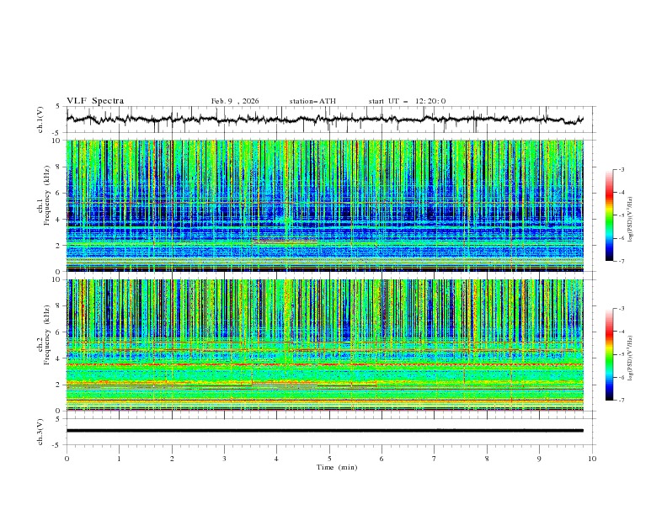The width and height of the screenshot is (667, 515).
Task: Click the ch.3(V) axis label at bottom left
Action: point(41,430)
